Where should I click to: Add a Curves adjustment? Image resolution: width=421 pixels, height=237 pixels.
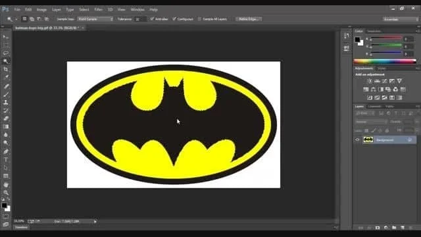[384, 81]
